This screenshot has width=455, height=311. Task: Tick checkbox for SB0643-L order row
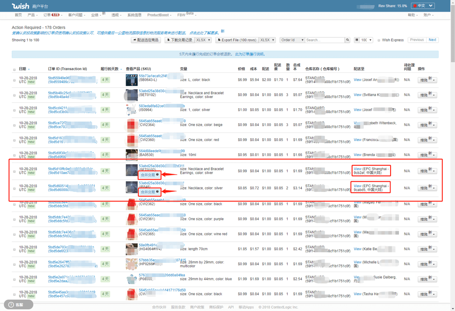(x=14, y=80)
